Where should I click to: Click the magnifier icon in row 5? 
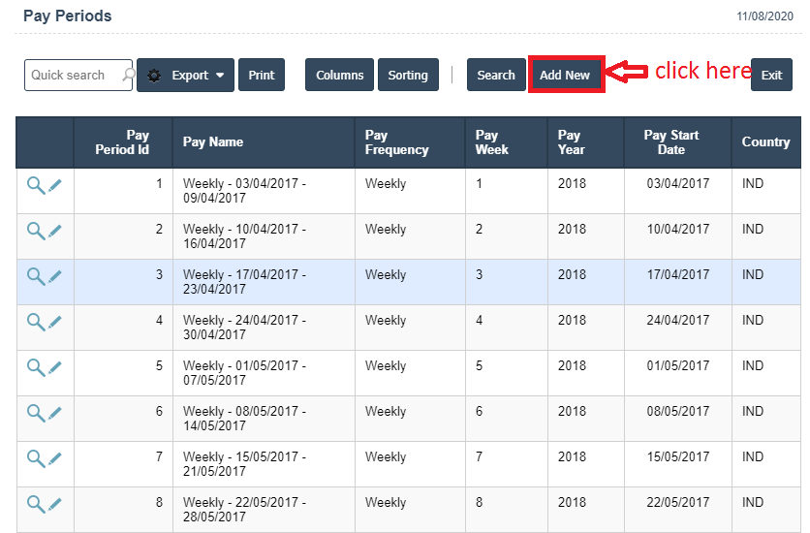[36, 367]
